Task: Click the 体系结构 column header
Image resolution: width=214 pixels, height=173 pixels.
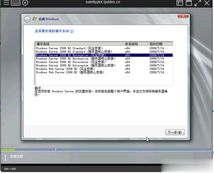Action: [x=135, y=44]
